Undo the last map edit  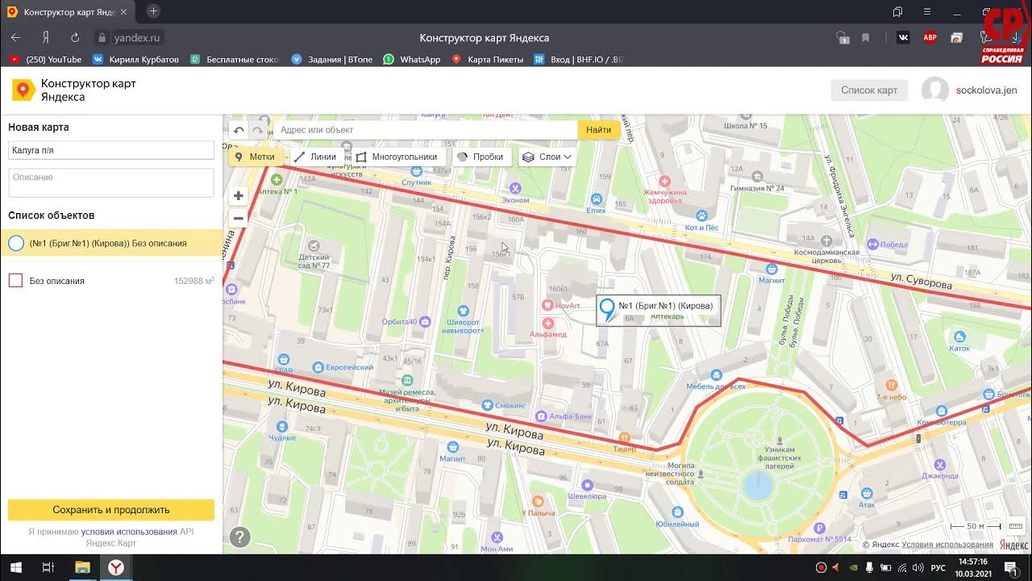pos(239,130)
